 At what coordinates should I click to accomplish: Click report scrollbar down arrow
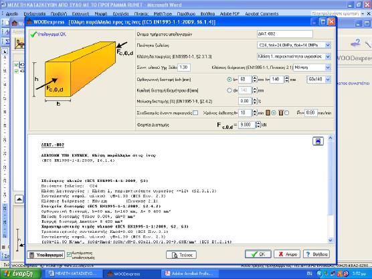[331, 240]
